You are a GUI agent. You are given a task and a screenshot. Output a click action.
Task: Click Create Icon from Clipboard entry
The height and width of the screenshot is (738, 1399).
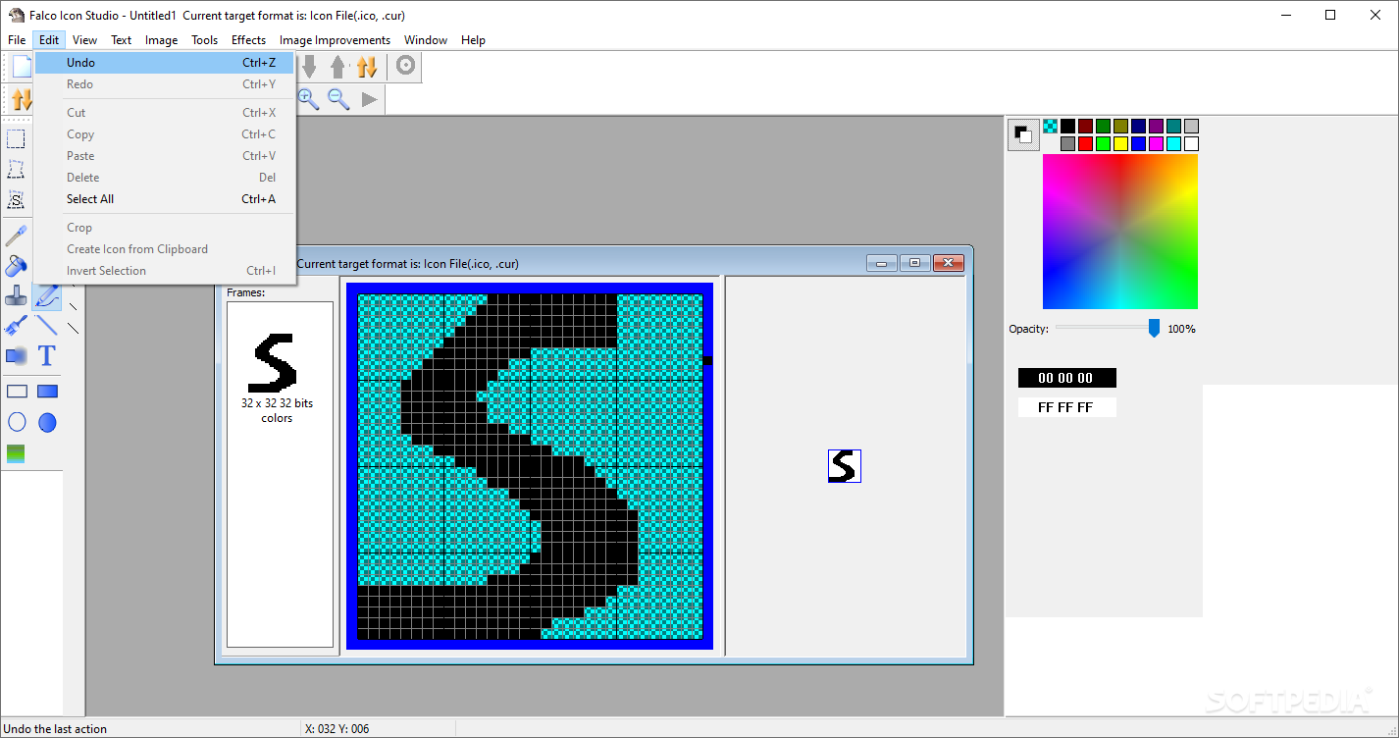pos(165,249)
